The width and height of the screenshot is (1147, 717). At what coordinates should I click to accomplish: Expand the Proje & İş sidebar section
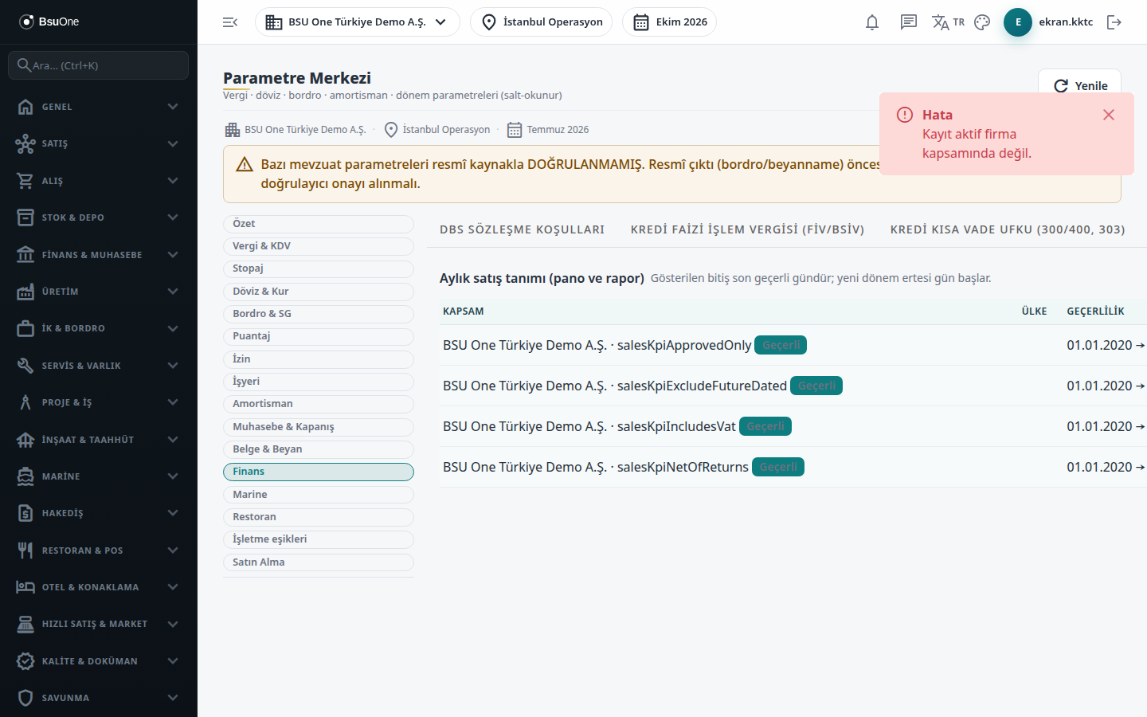pyautogui.click(x=99, y=402)
